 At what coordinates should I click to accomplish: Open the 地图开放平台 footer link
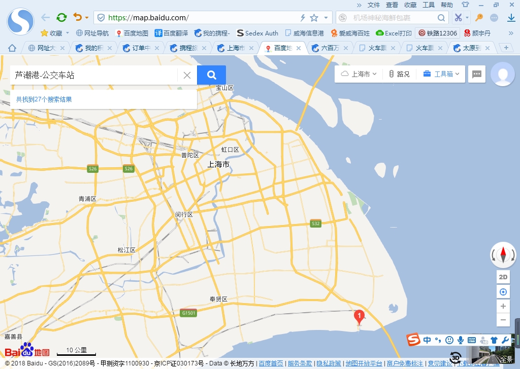pyautogui.click(x=364, y=363)
